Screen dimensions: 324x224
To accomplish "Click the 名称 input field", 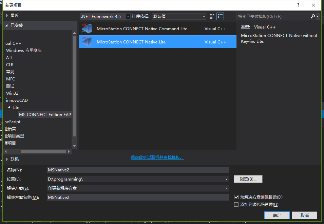I will tap(138, 170).
